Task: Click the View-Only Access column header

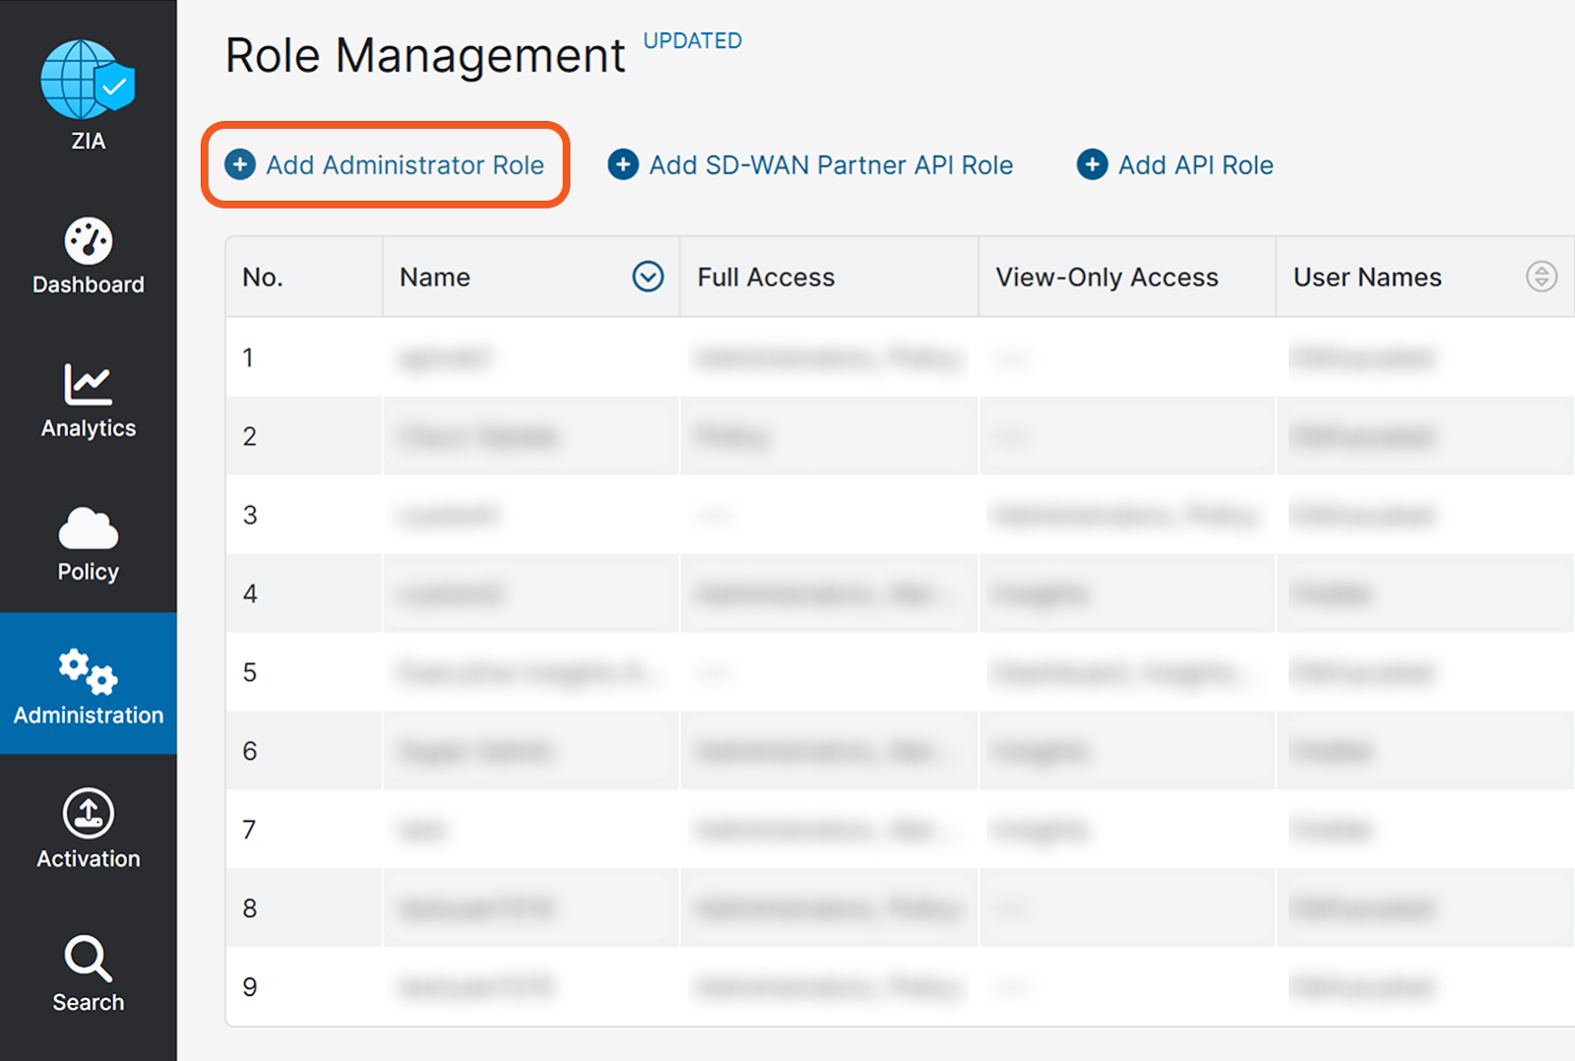Action: click(x=1106, y=278)
